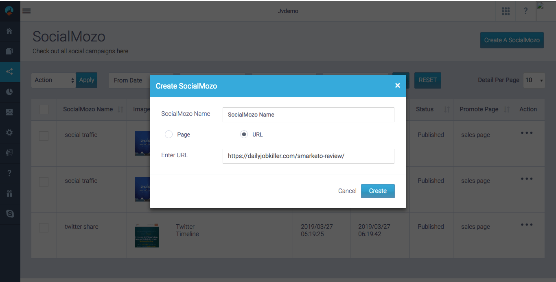This screenshot has height=282, width=556.
Task: Click the Create button in dialog
Action: tap(378, 191)
